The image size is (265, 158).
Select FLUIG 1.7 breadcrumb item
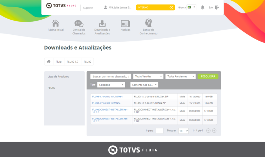(72, 62)
